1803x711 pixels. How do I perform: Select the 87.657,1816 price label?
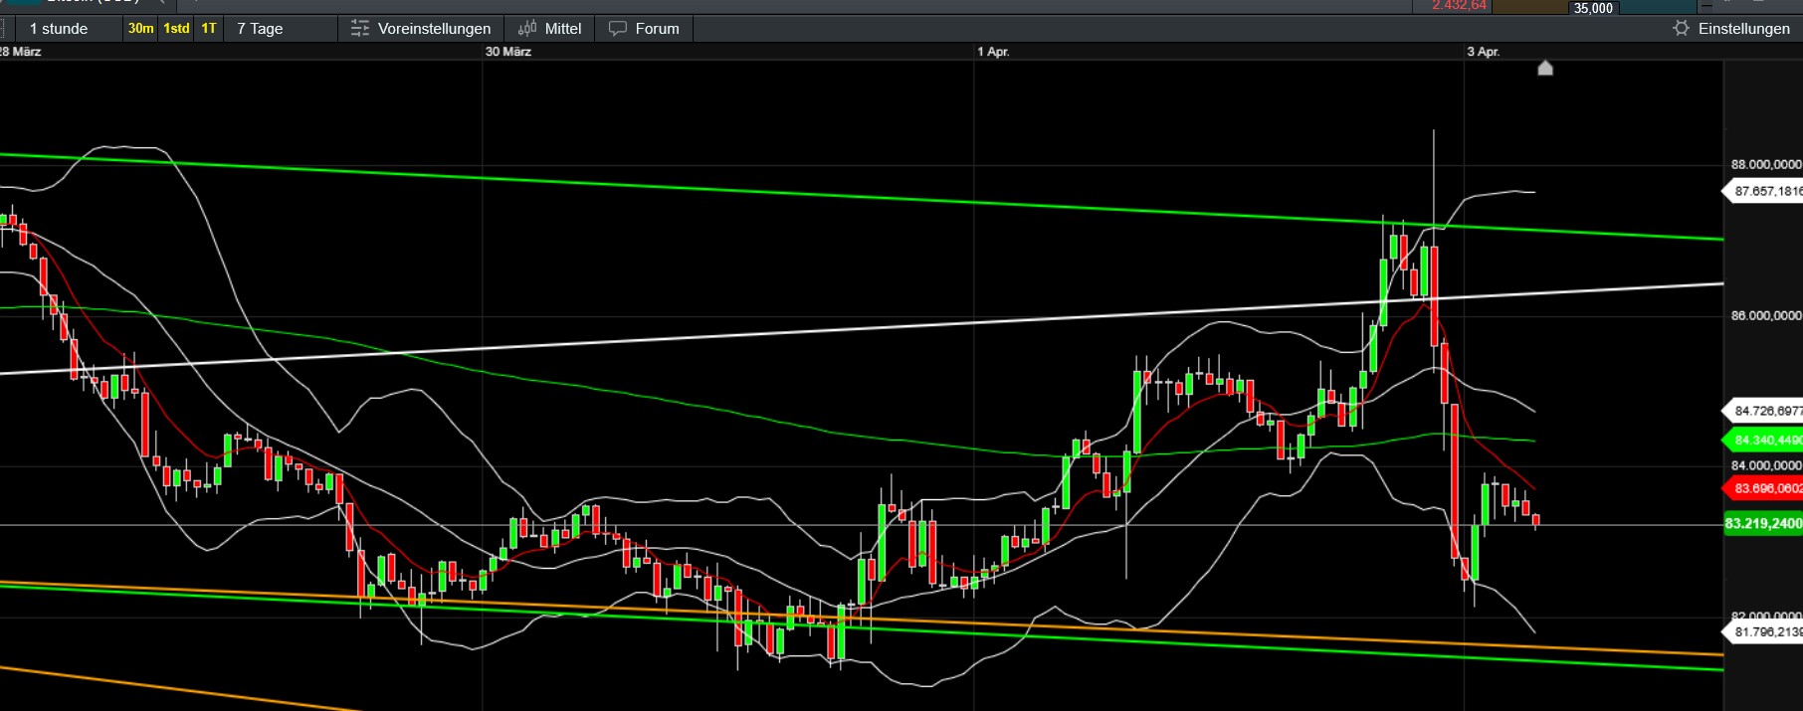pyautogui.click(x=1762, y=191)
